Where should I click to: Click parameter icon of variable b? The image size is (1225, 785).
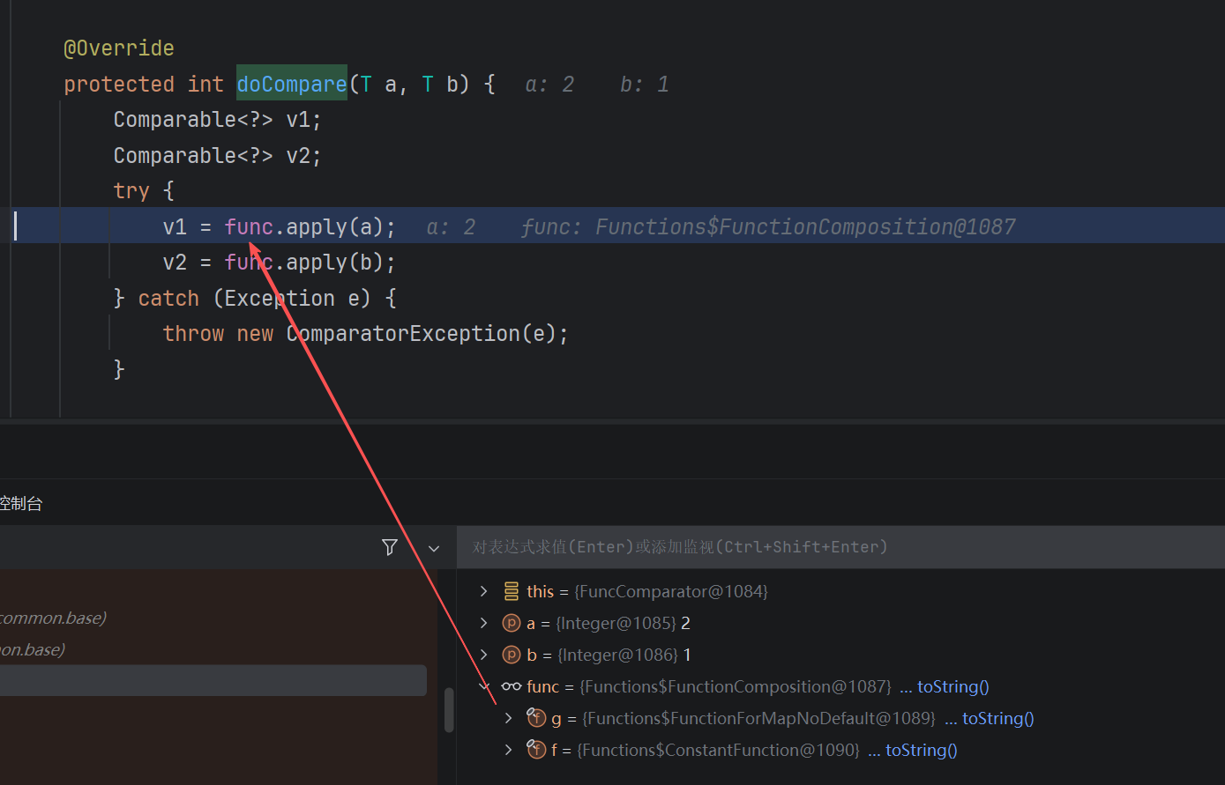tap(512, 655)
